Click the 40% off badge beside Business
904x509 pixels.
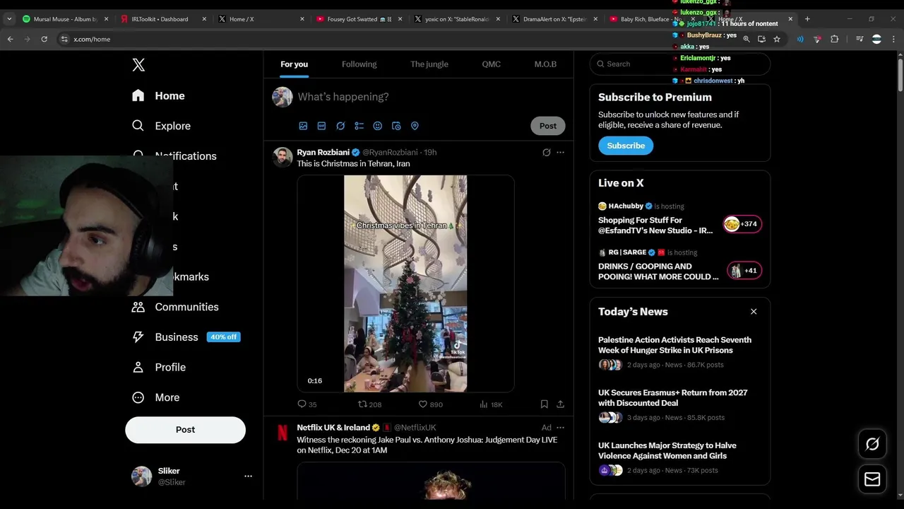(224, 337)
